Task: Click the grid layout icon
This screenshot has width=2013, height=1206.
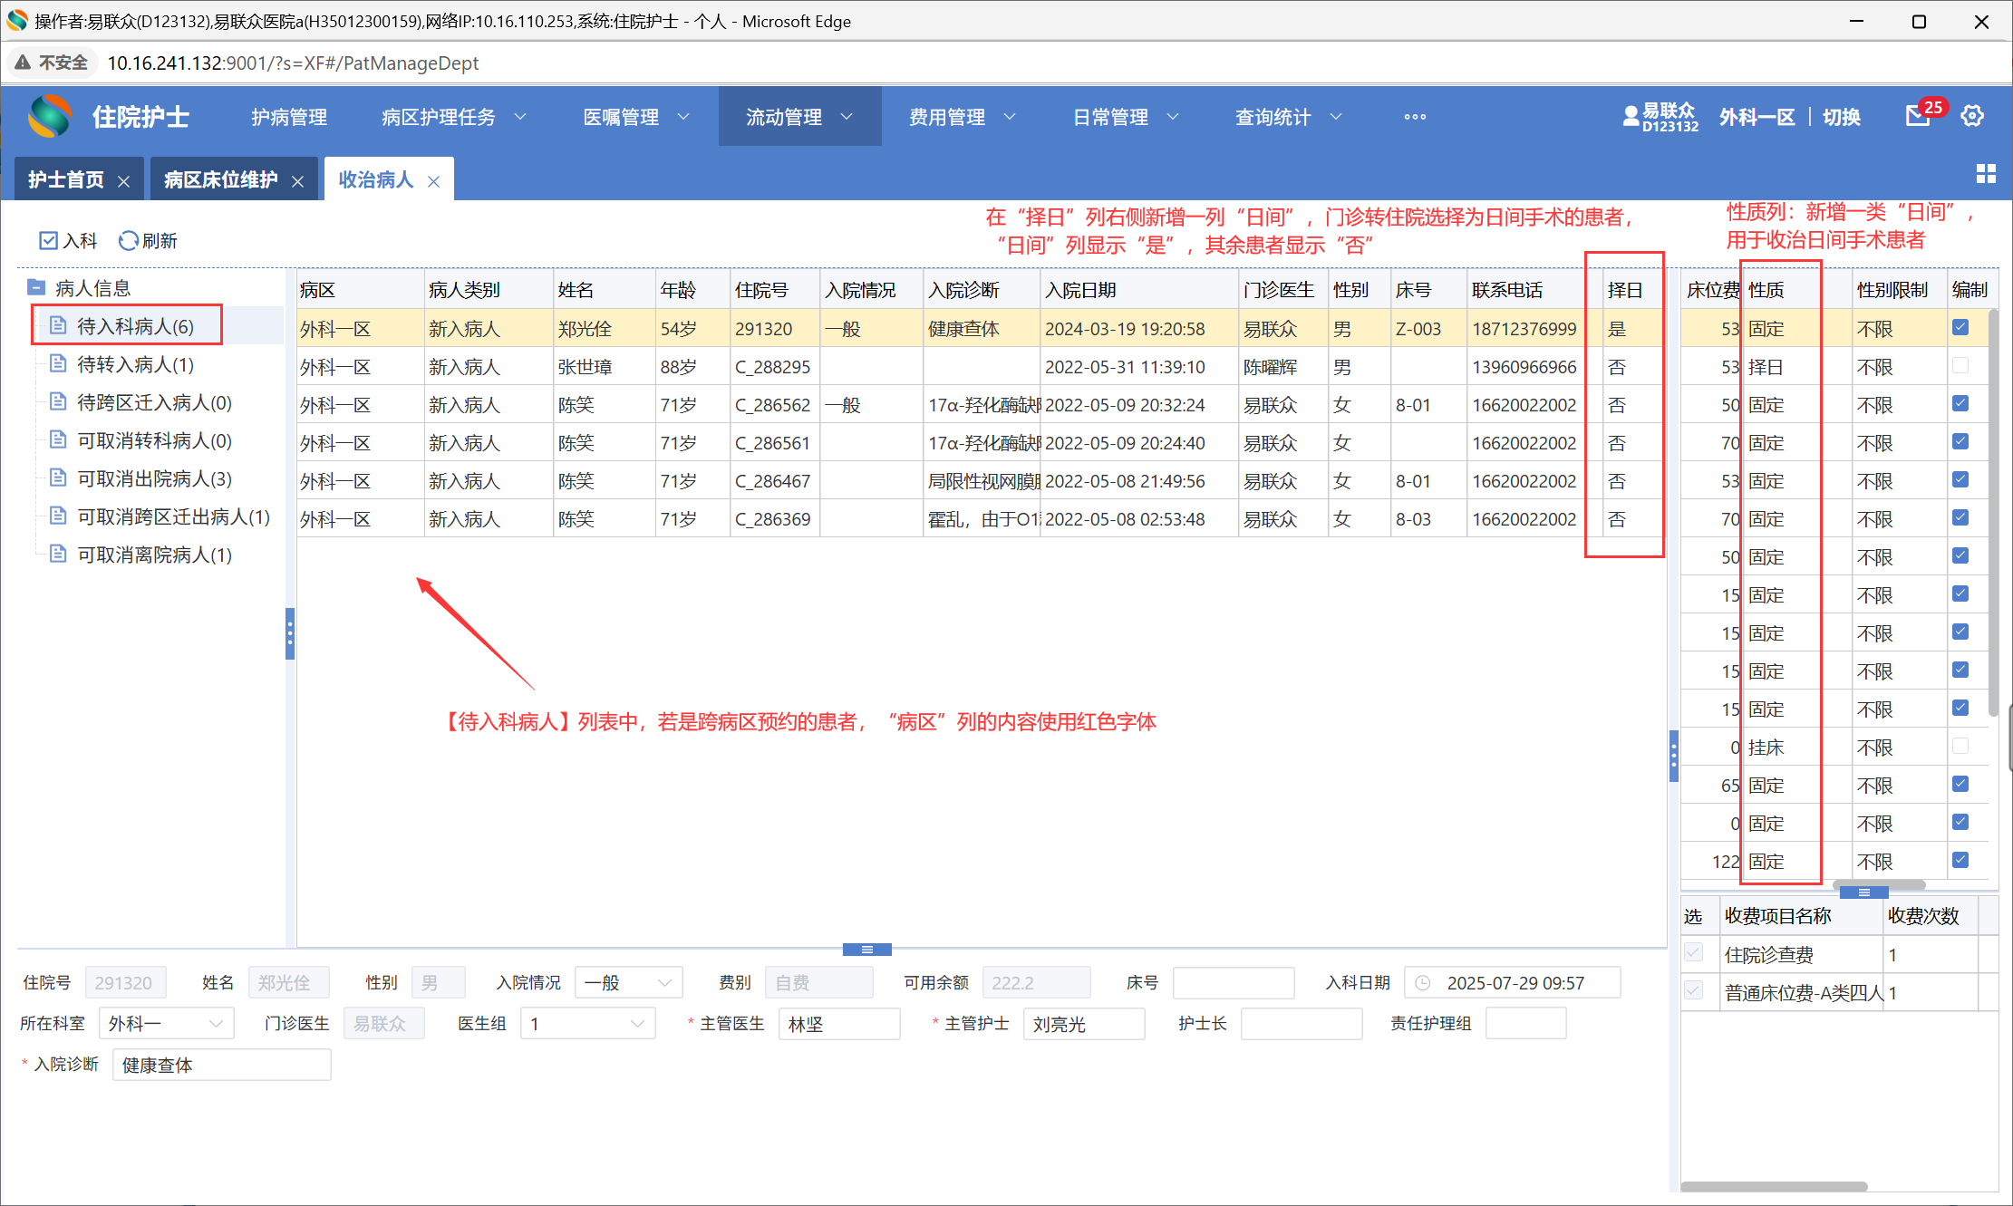Action: pyautogui.click(x=1986, y=174)
